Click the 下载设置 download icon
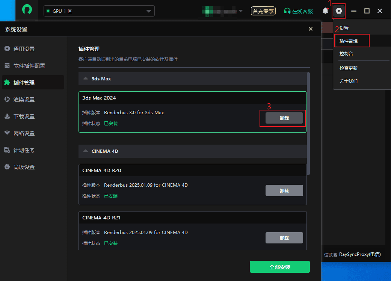Viewport: 391px width, 281px height. click(7, 116)
